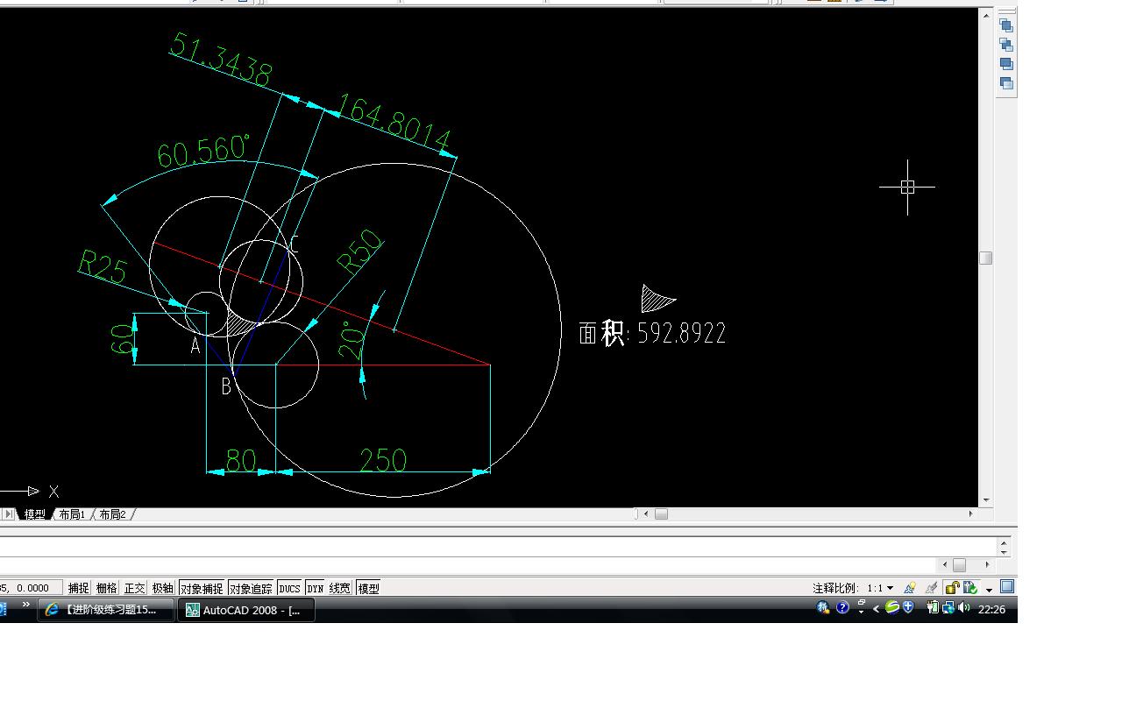
Task: Click the Send Under Objects draw-order icon
Action: click(1006, 83)
